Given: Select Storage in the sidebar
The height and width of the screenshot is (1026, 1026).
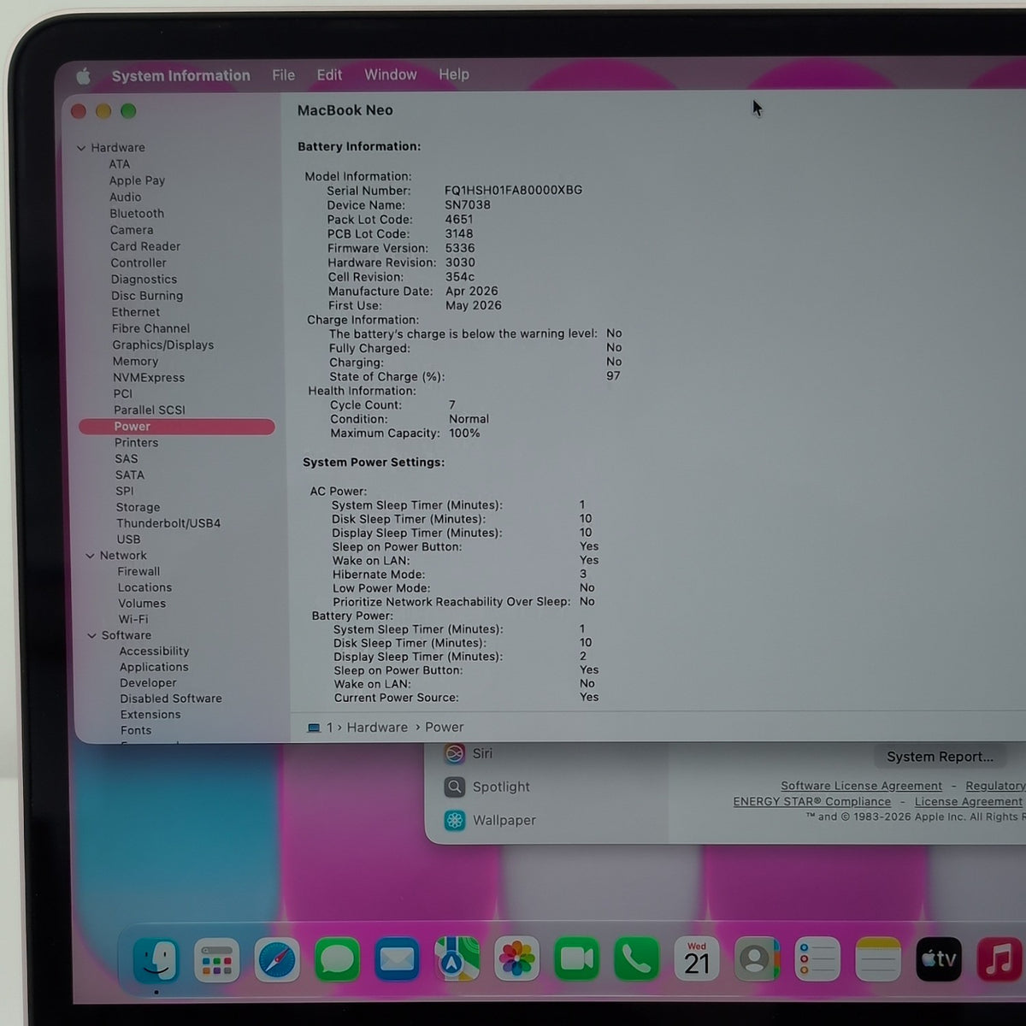Looking at the screenshot, I should pos(138,507).
